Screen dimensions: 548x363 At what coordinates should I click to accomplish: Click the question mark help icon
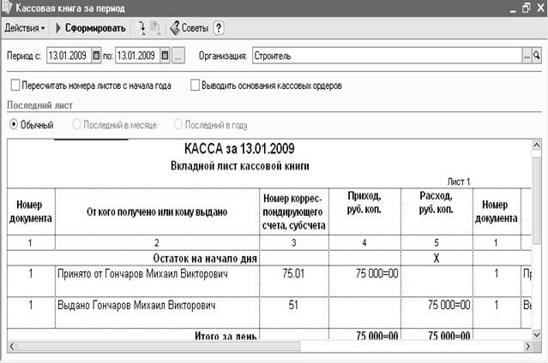219,28
